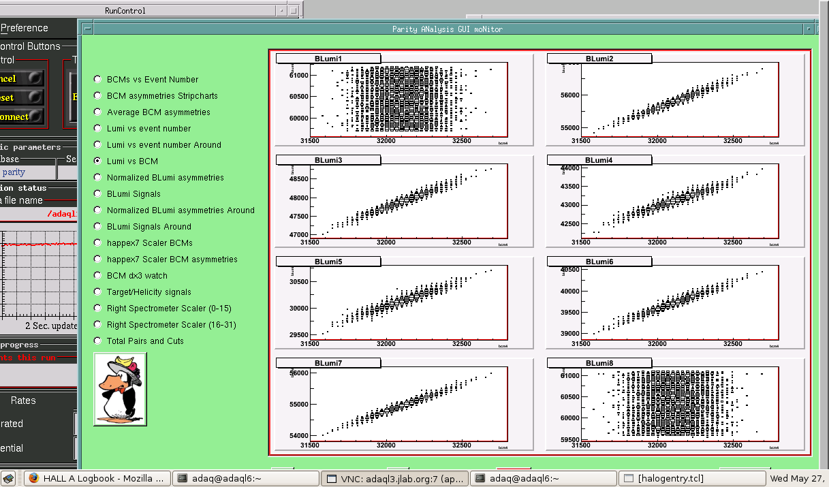
Task: Select Right Spectrometer Scaler (0-15) option
Action: 97,309
